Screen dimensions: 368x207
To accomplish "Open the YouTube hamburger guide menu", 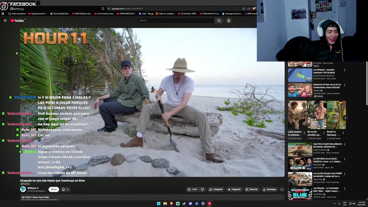I will tap(5, 20).
